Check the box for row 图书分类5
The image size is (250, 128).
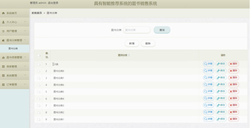[39, 92]
